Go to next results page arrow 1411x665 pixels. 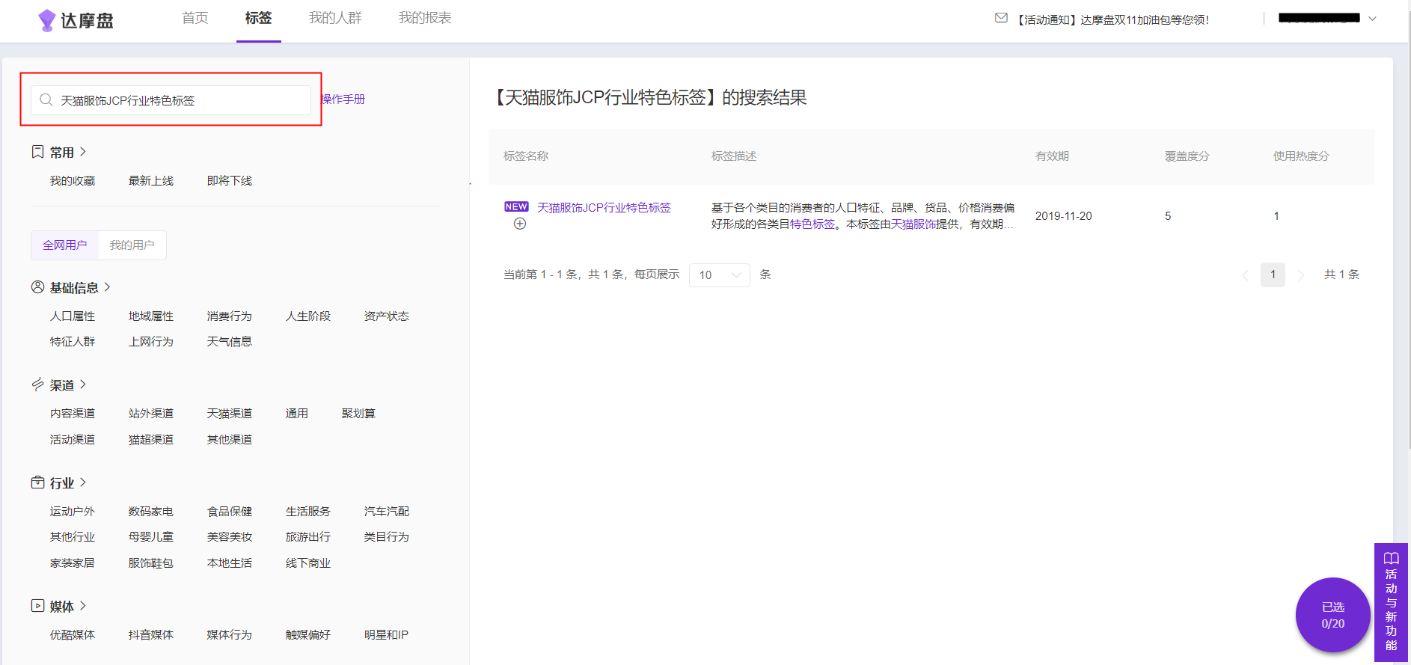pyautogui.click(x=1301, y=275)
